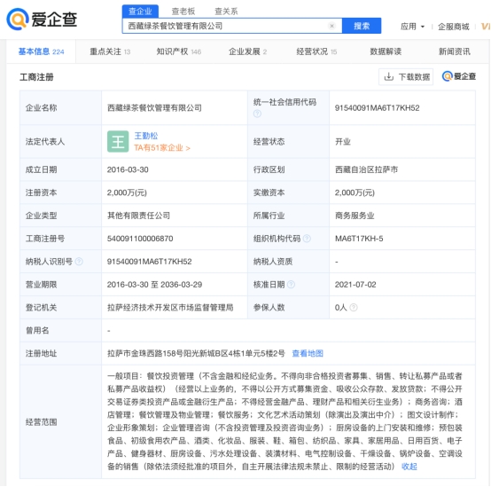Click the 核准日期 value 2021-07-02
491x487 pixels.
tap(355, 285)
